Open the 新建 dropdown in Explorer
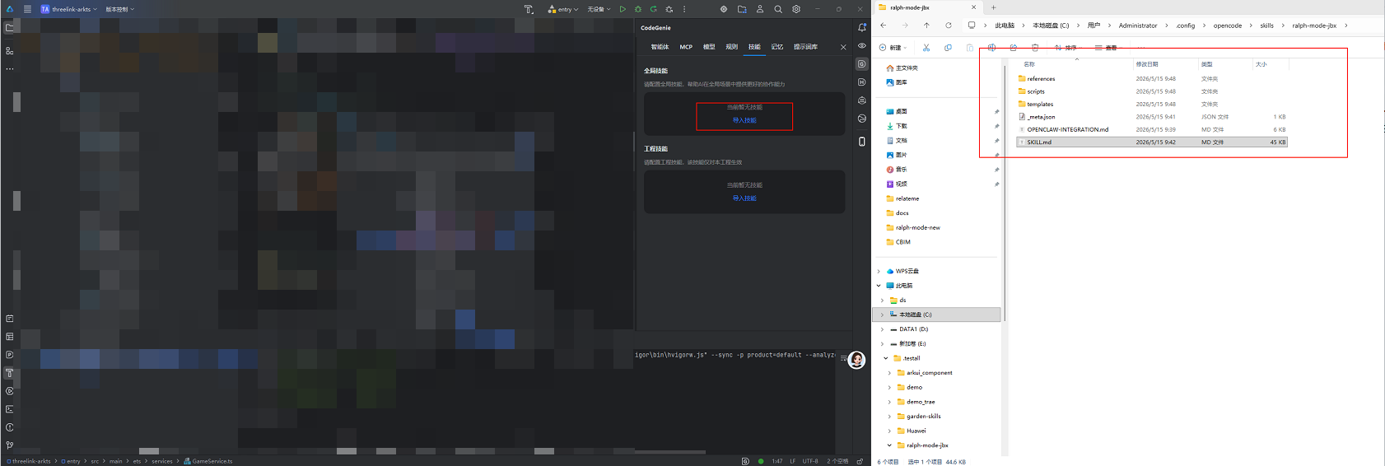 click(x=893, y=48)
